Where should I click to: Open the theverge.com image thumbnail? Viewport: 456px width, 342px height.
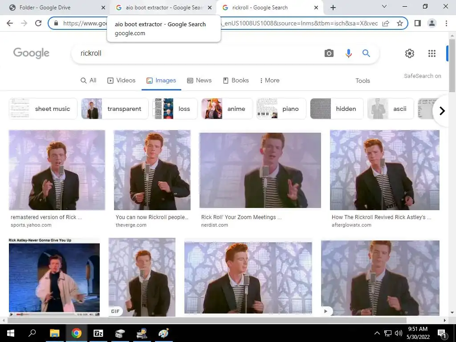[x=152, y=170]
